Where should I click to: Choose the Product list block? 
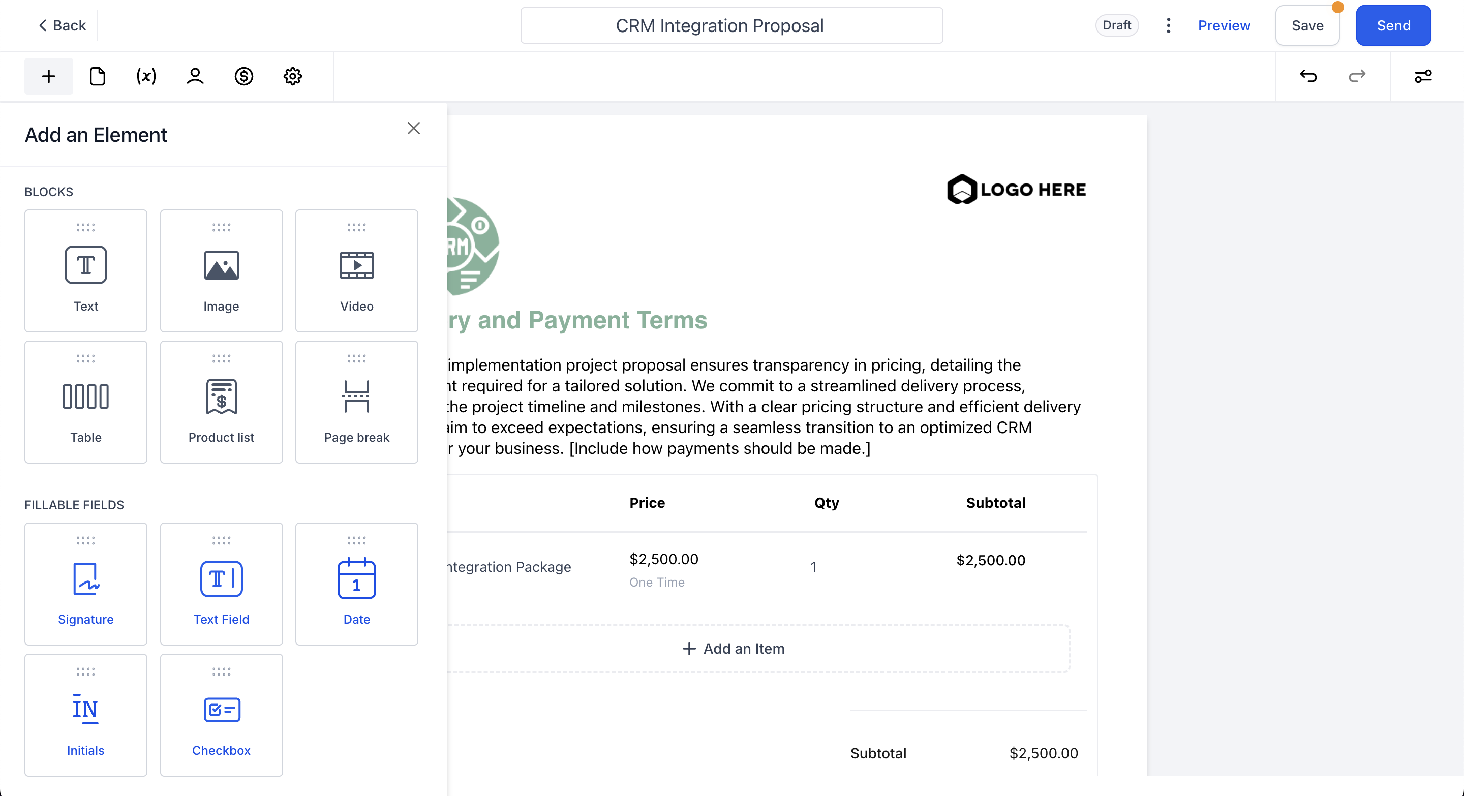click(x=221, y=402)
